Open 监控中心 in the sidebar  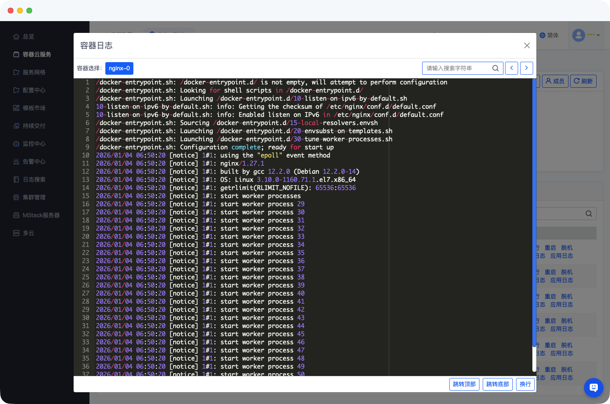(34, 144)
